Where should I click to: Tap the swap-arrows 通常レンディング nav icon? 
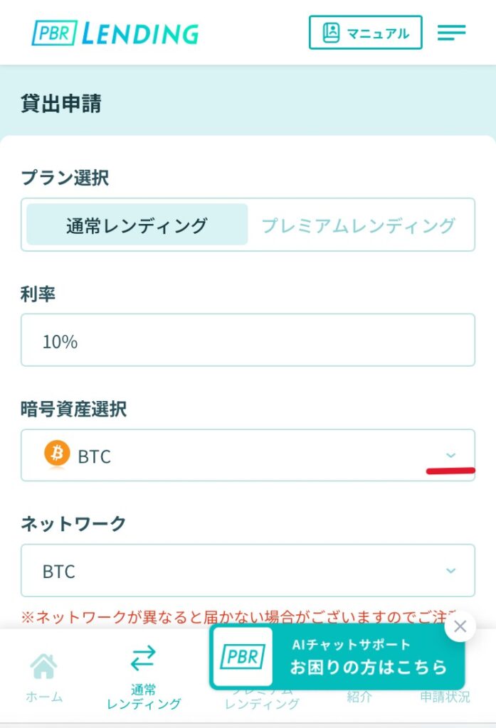tap(143, 659)
